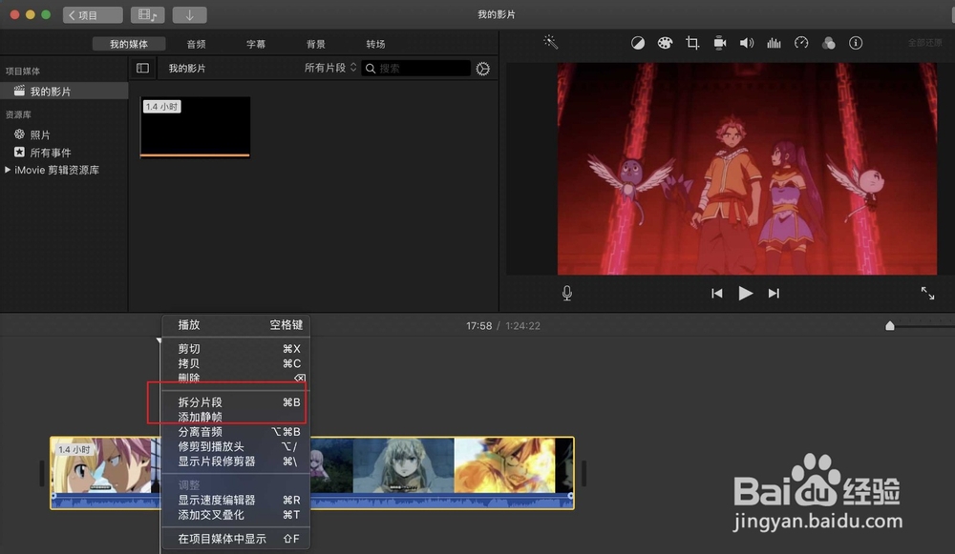955x554 pixels.
Task: Click the magic wand auto-enhance icon
Action: (x=551, y=42)
